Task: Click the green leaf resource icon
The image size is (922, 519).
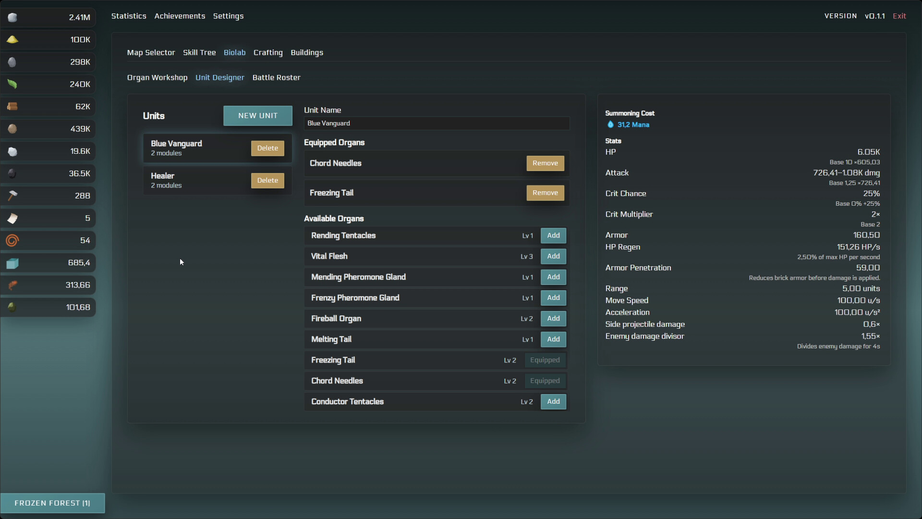Action: (12, 84)
